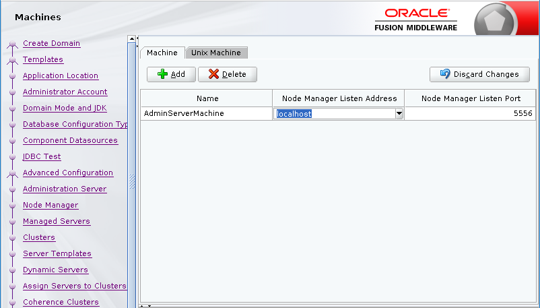Switch to the Unix Machine tab
Image resolution: width=540 pixels, height=308 pixels.
(215, 53)
